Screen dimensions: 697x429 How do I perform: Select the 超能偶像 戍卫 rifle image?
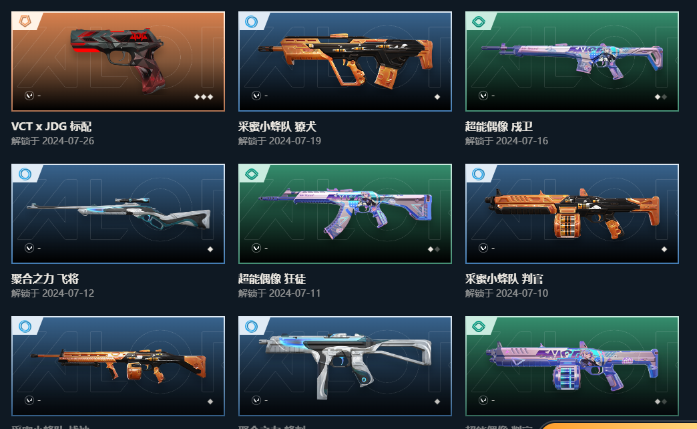click(x=572, y=61)
